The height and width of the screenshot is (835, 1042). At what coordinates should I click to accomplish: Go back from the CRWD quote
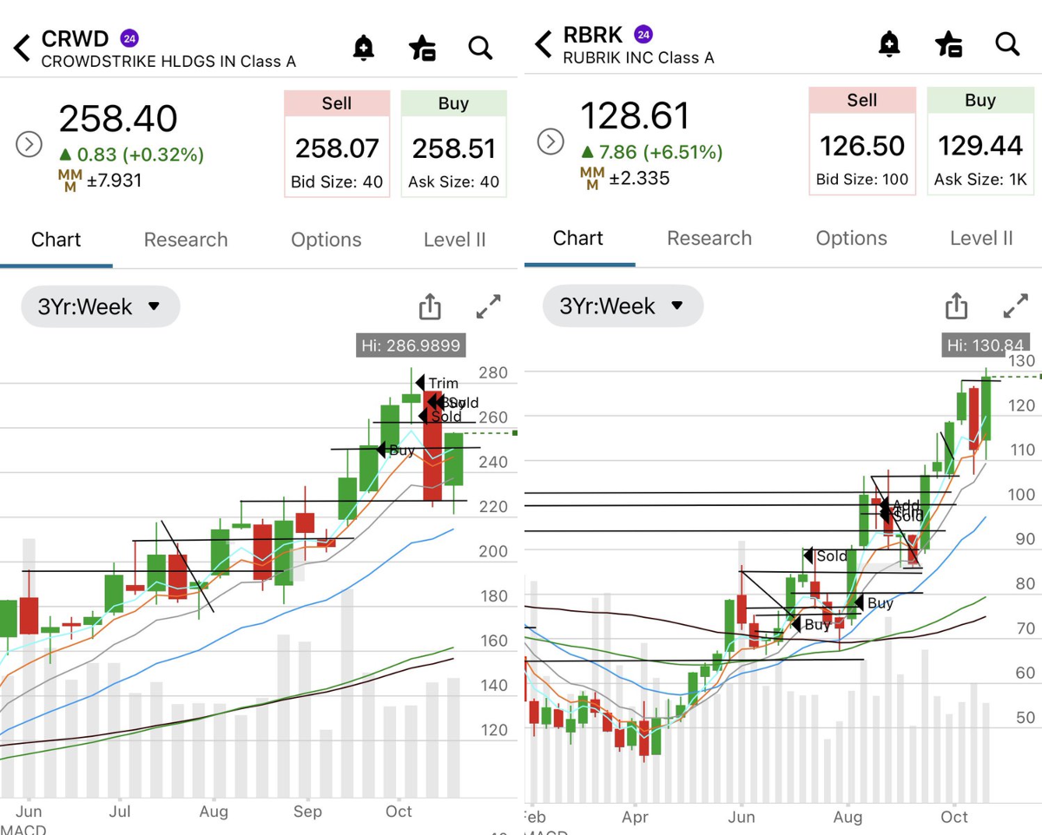pos(23,47)
